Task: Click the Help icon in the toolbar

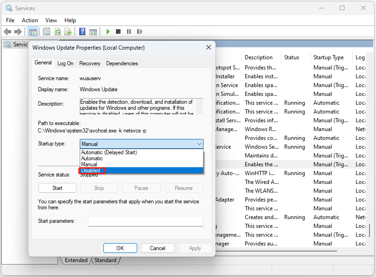Action: (82, 31)
